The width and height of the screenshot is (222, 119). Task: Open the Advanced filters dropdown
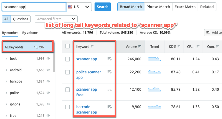click(x=56, y=19)
